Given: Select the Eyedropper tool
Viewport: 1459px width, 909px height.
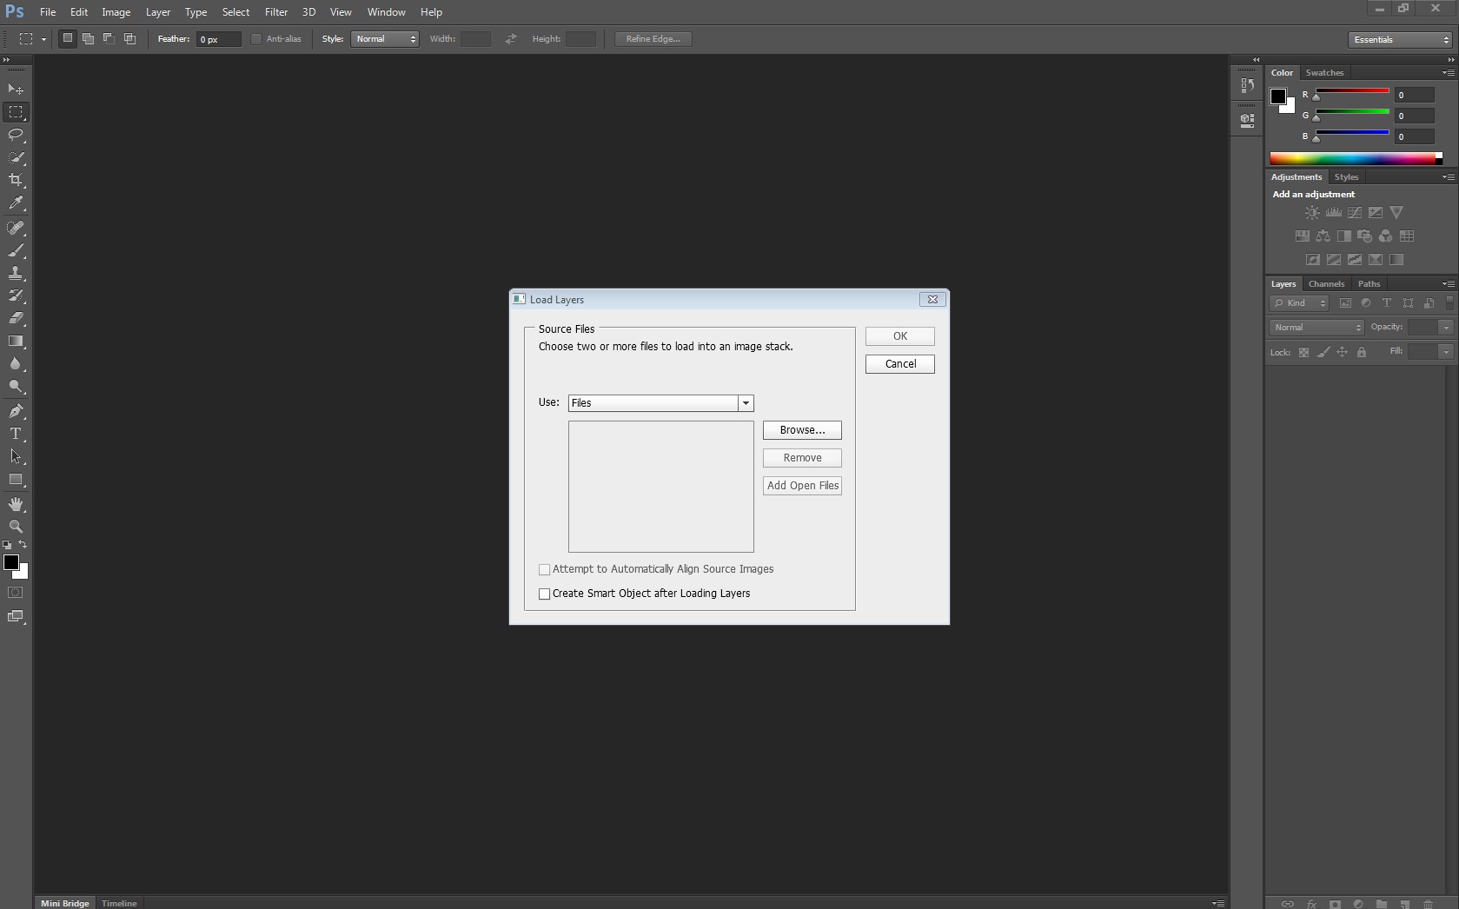Looking at the screenshot, I should point(16,203).
